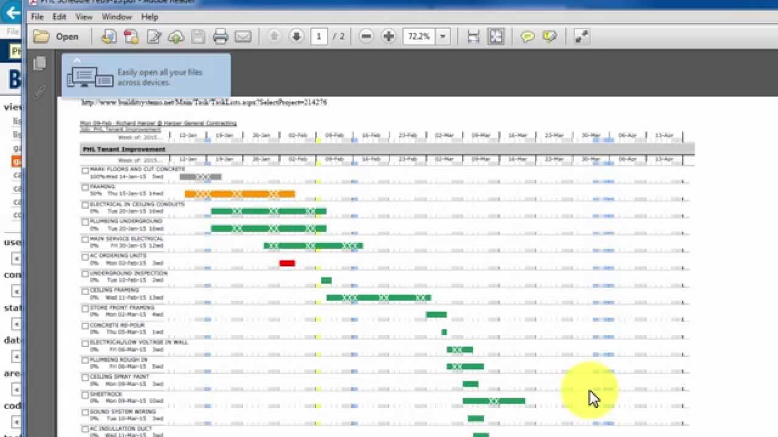Open the attachments paperclip panel

tap(40, 92)
